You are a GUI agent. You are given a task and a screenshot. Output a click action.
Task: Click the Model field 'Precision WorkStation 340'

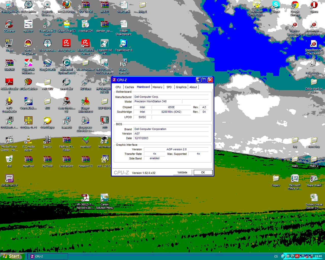(x=157, y=101)
